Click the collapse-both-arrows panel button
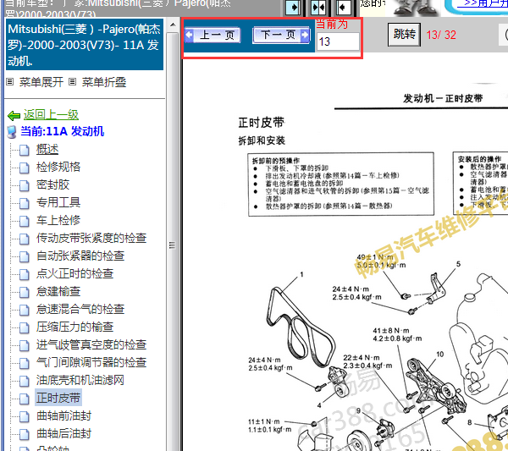The width and height of the screenshot is (508, 451). [317, 8]
